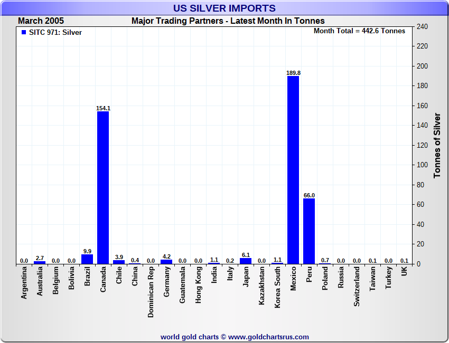Click the 66.0 value label above Peru

pos(309,195)
